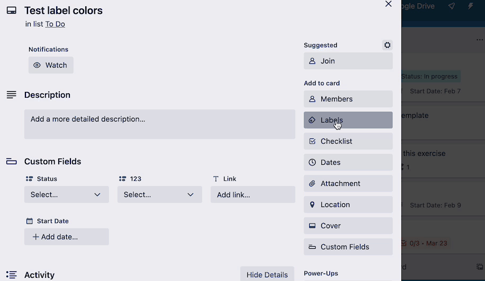
Task: Open Custom Fields from Add to card
Action: click(x=348, y=247)
